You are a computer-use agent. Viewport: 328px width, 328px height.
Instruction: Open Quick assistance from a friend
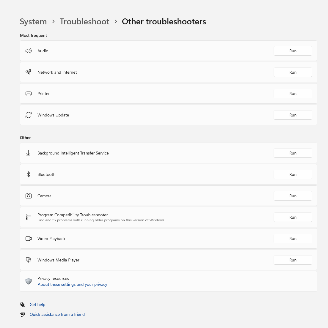tap(57, 314)
